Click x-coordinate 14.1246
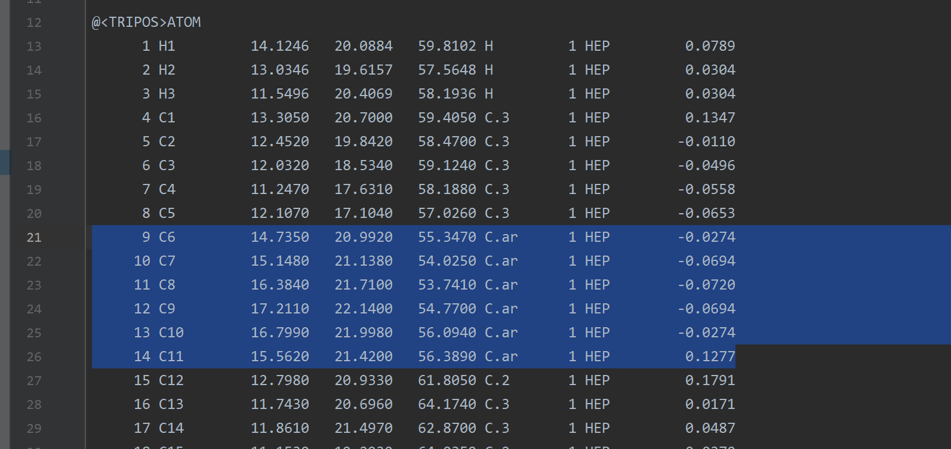 (x=280, y=46)
